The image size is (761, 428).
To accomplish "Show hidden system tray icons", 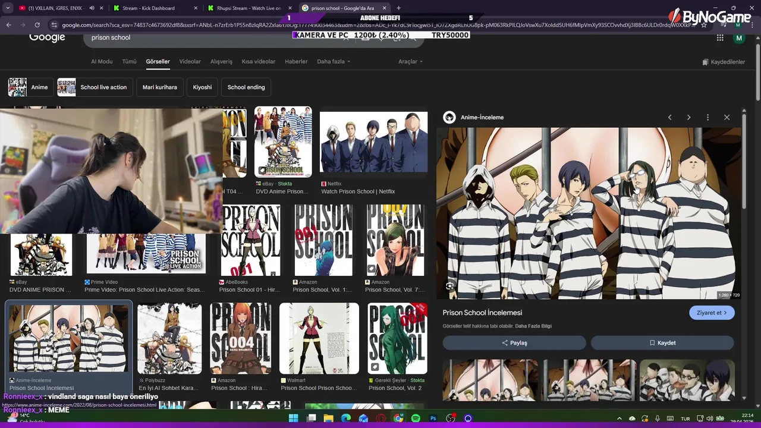I will point(619,418).
